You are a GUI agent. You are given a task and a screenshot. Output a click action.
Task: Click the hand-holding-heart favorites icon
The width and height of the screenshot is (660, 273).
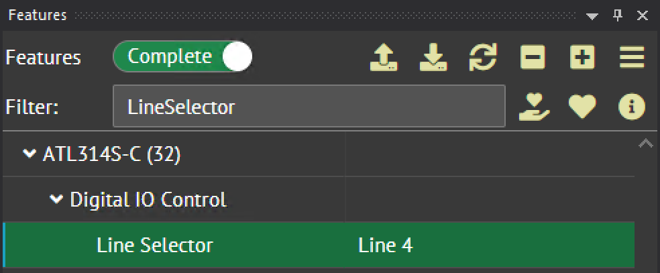(535, 107)
